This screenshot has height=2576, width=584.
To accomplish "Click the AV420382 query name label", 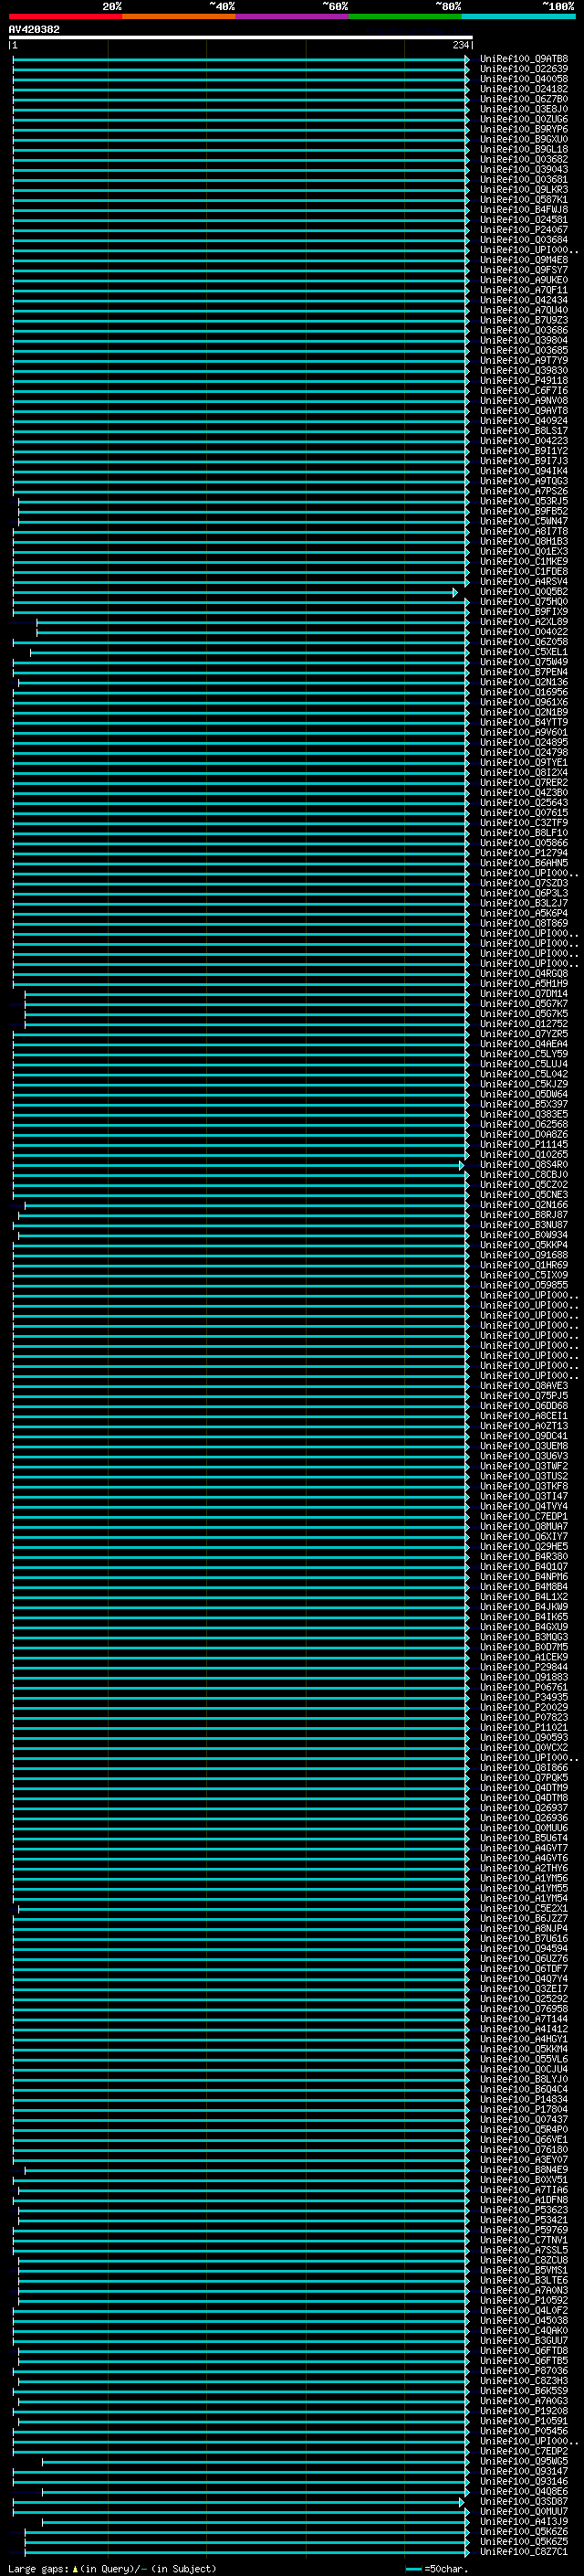I will pos(34,29).
